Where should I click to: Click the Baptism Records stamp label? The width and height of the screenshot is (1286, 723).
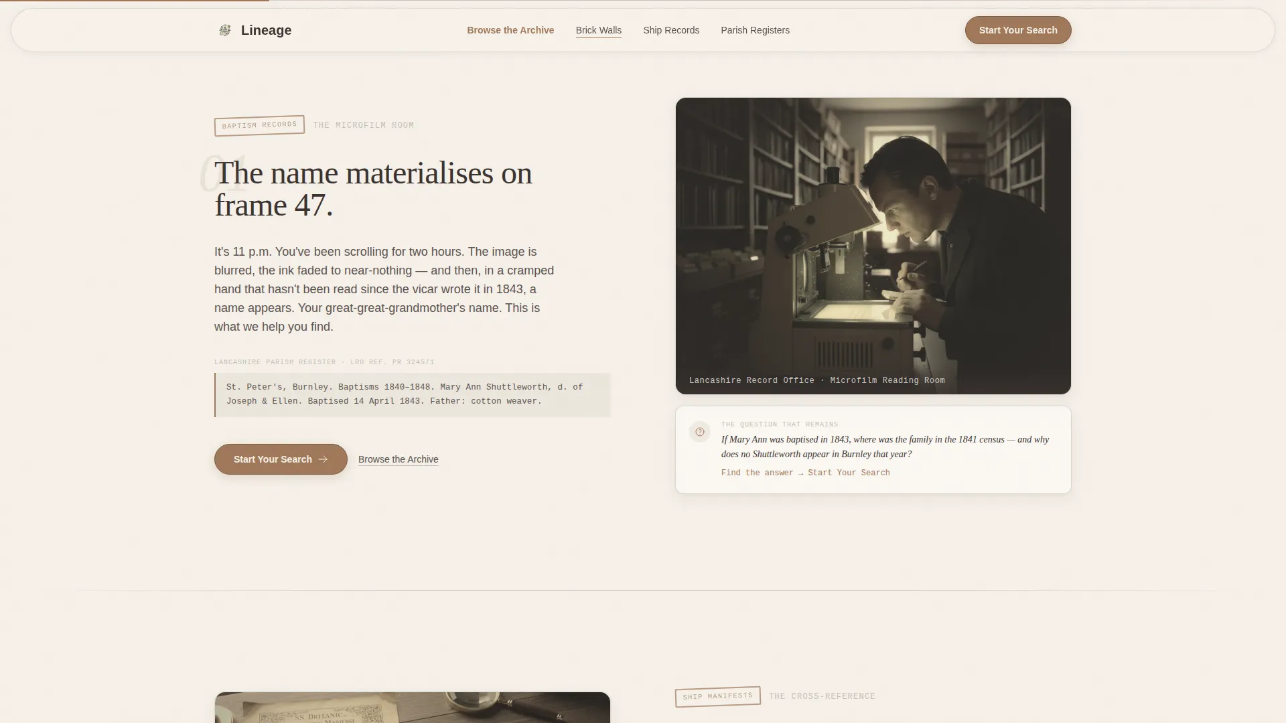pos(259,125)
